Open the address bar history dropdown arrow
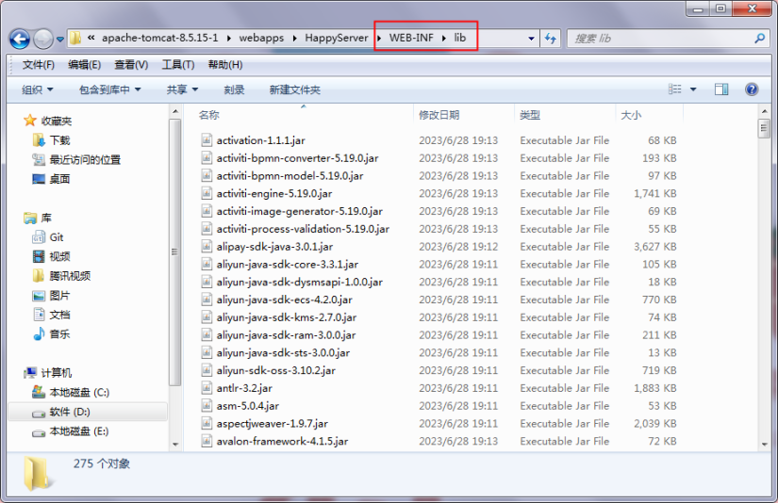The height and width of the screenshot is (503, 778). 531,39
